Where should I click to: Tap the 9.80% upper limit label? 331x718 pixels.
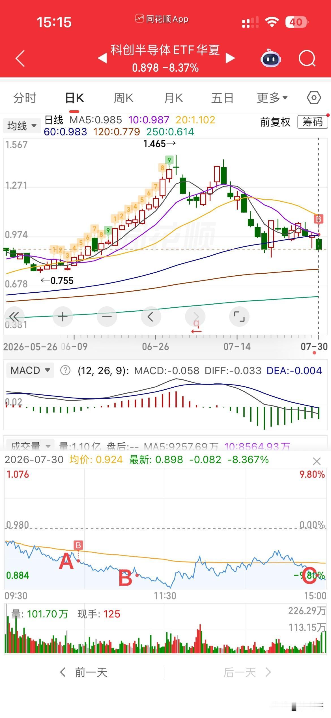click(x=312, y=474)
